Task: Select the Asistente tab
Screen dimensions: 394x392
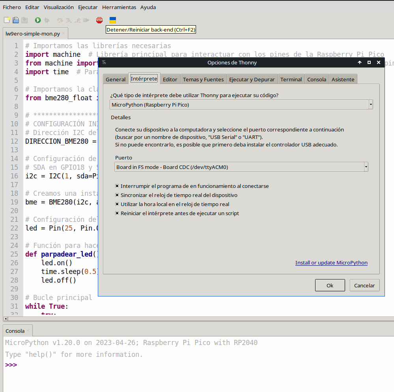Action: (x=343, y=79)
